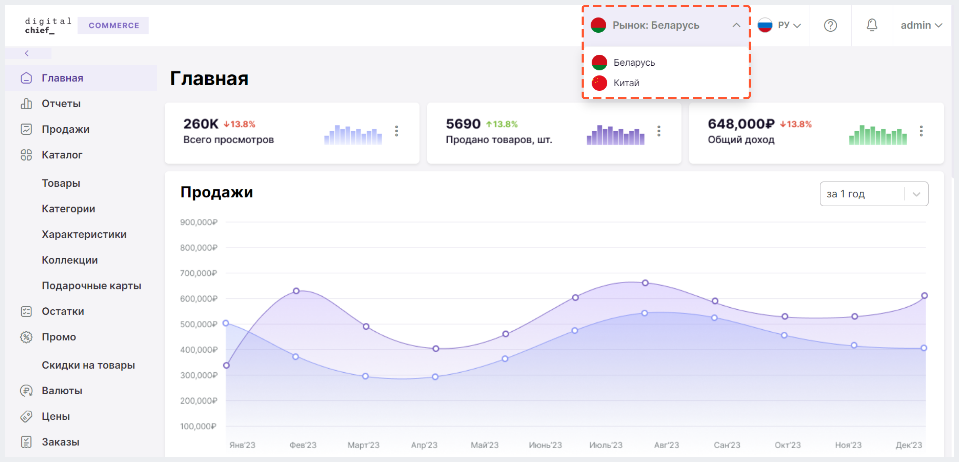
Task: Click the Russian flag language icon
Action: (765, 25)
